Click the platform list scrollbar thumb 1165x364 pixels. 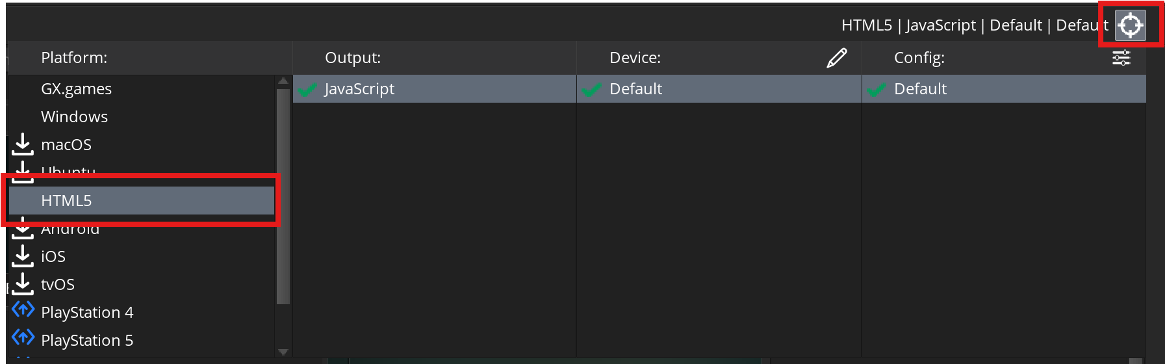283,195
